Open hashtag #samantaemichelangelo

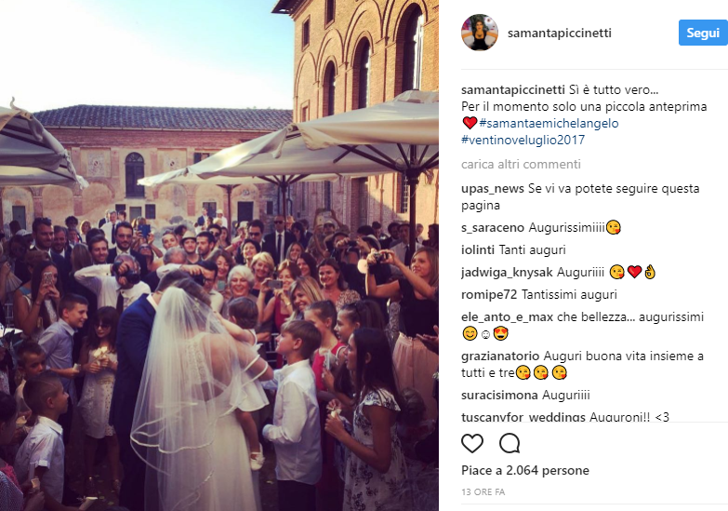click(549, 123)
